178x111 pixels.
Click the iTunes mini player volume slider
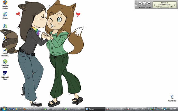(144, 7)
